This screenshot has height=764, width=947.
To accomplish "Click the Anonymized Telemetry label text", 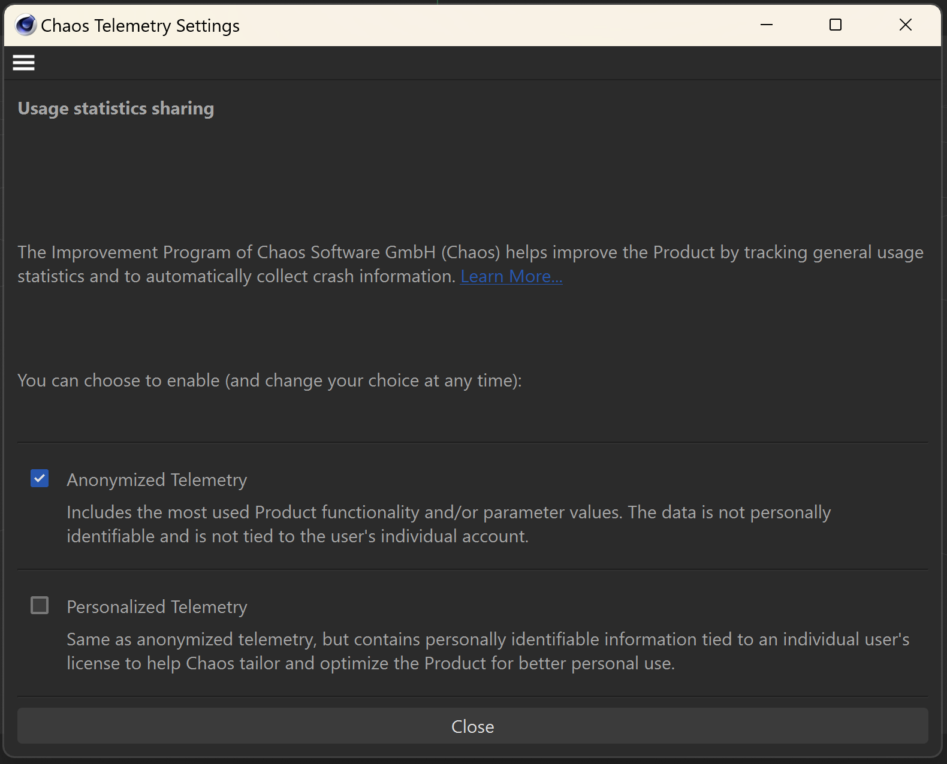I will coord(157,480).
